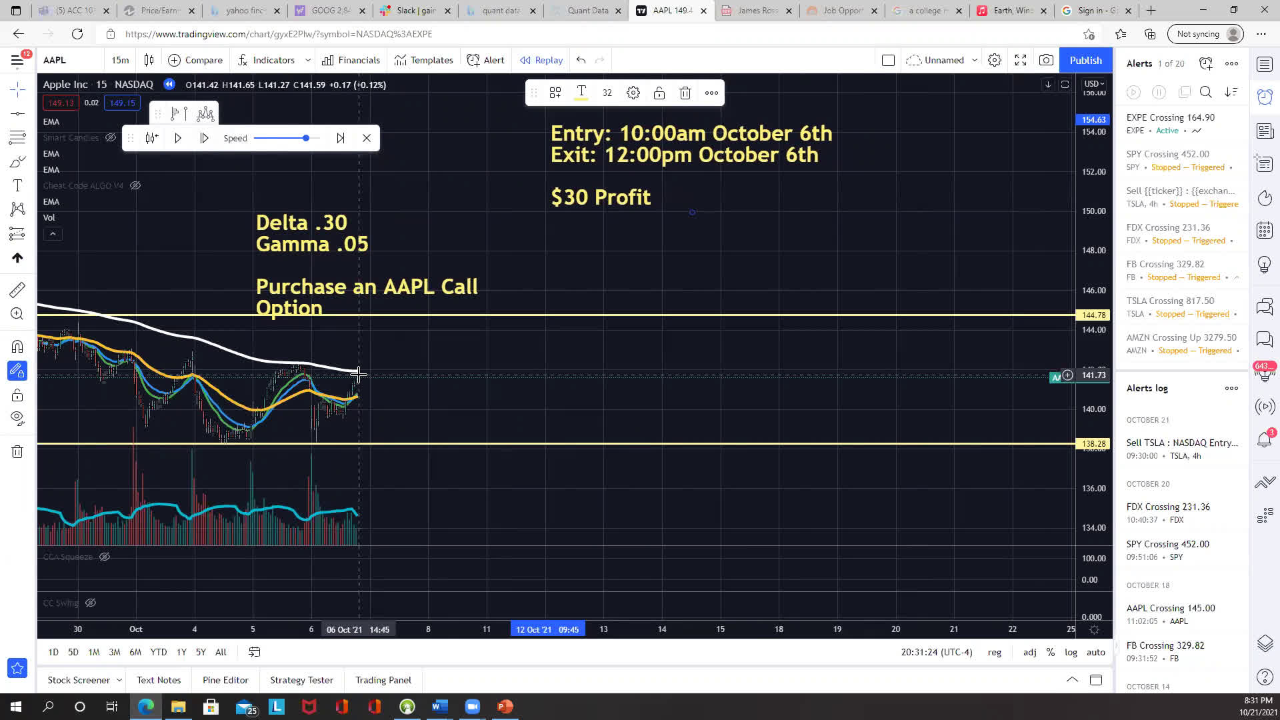Click the Publish button
This screenshot has width=1280, height=720.
point(1085,60)
